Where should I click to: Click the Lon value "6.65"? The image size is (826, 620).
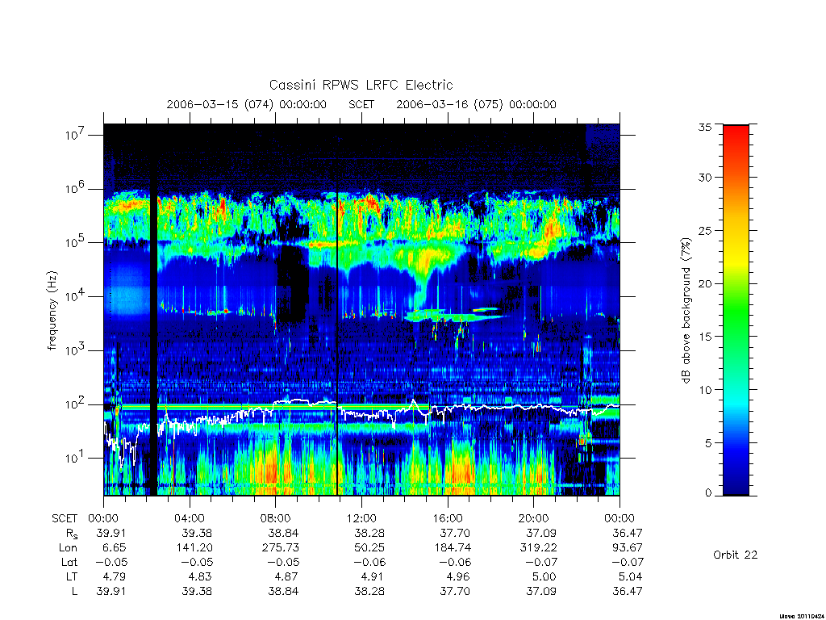pos(115,548)
